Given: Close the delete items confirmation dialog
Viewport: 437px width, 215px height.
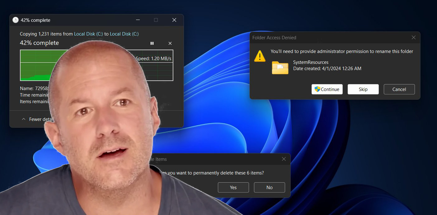Looking at the screenshot, I should (284, 159).
